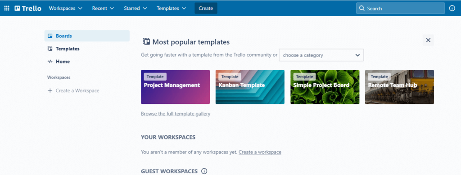Image resolution: width=461 pixels, height=175 pixels.
Task: Click the Home pulse icon in sidebar
Action: click(x=50, y=62)
